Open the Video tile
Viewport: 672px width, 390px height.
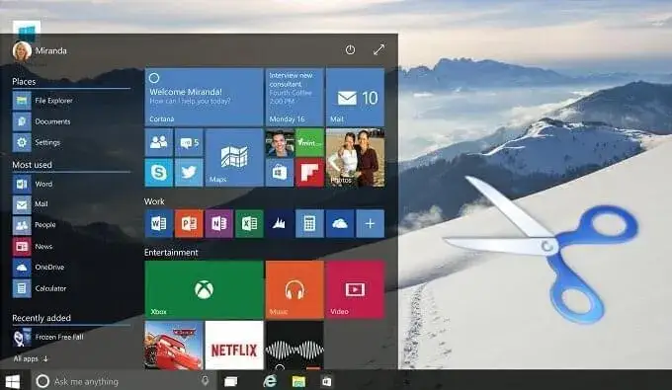click(355, 290)
